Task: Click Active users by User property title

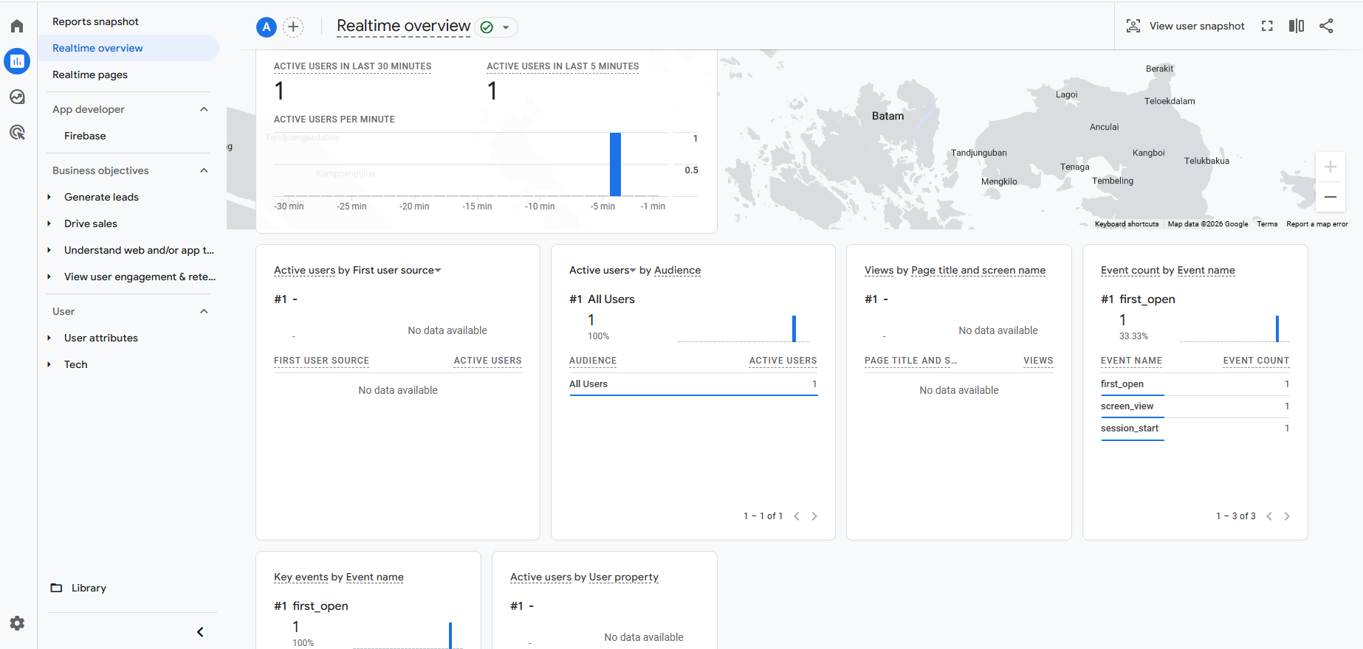Action: coord(584,577)
